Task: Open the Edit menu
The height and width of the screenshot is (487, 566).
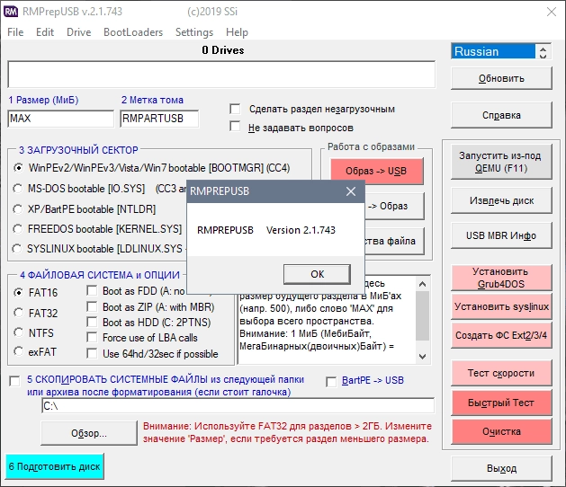Action: coord(45,32)
